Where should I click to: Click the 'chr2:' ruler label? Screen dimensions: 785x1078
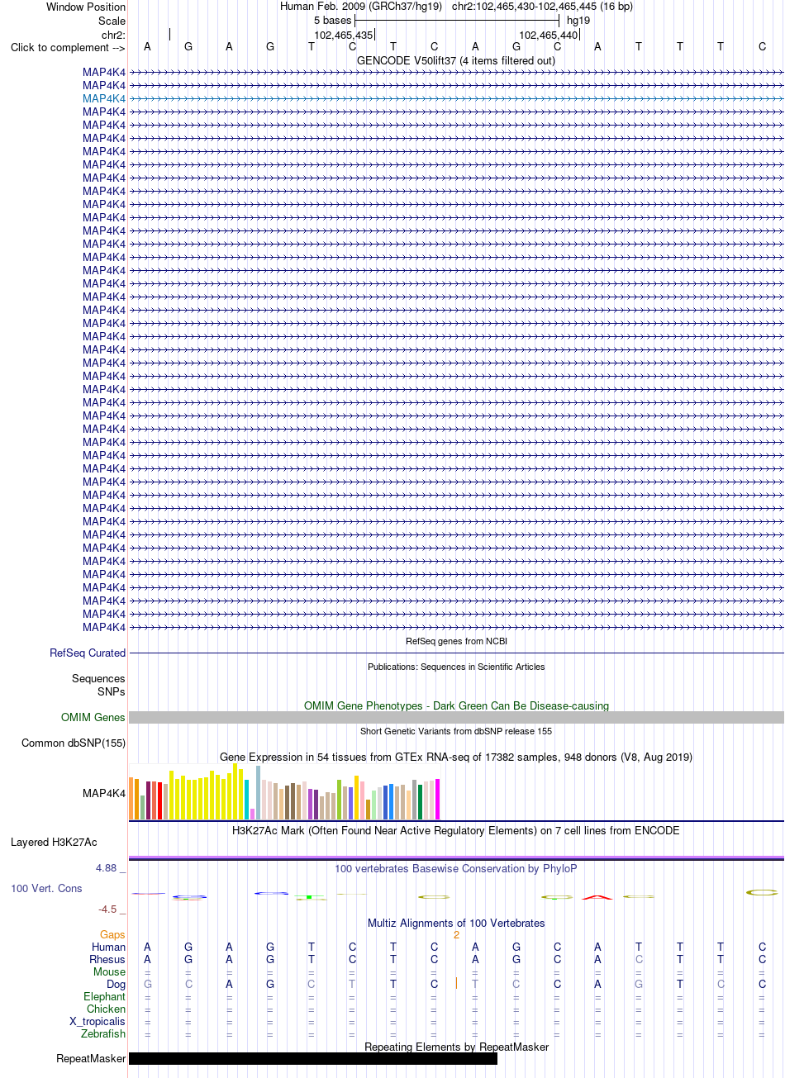pyautogui.click(x=113, y=35)
